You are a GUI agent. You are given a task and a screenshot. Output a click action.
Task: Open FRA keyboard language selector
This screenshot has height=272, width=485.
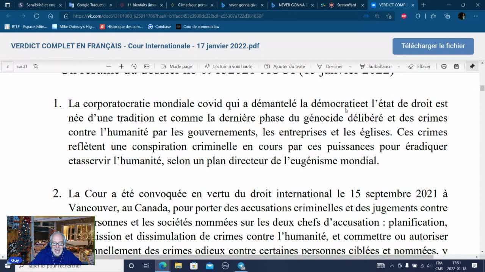coord(439,266)
